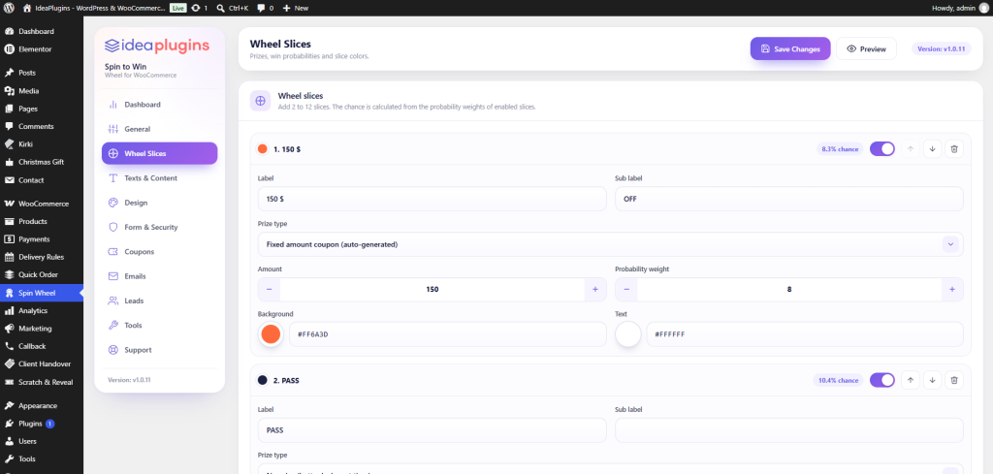Viewport: 993px width, 474px height.
Task: Open WooCommerce menu icon
Action: pyautogui.click(x=10, y=204)
